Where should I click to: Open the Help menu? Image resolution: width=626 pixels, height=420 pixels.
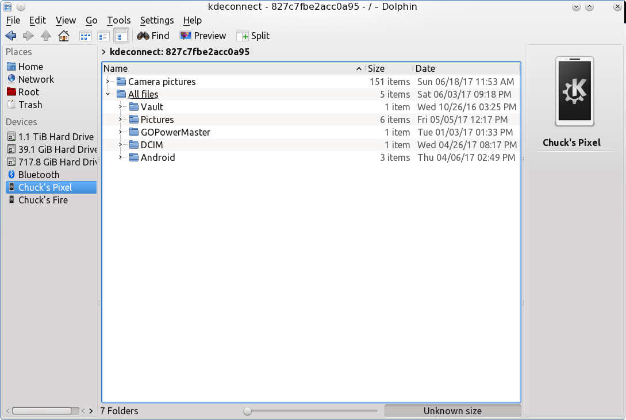tap(193, 20)
